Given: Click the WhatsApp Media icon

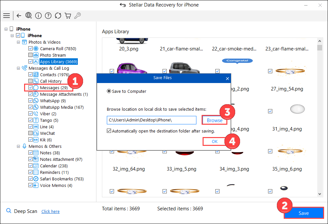Looking at the screenshot, I should pyautogui.click(x=36, y=107).
